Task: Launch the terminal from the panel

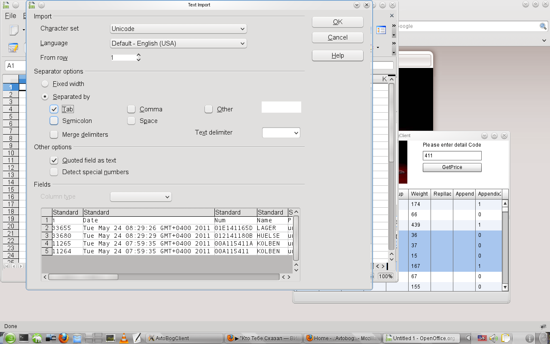Action: tap(24, 338)
